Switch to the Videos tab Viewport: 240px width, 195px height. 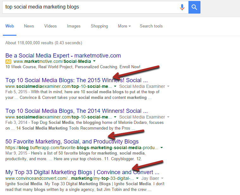(x=51, y=26)
